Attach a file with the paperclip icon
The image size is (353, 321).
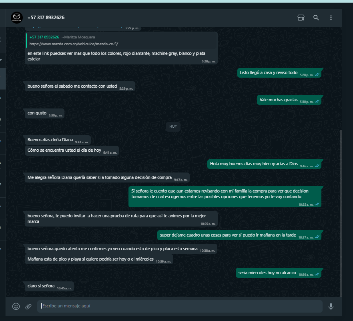point(28,306)
